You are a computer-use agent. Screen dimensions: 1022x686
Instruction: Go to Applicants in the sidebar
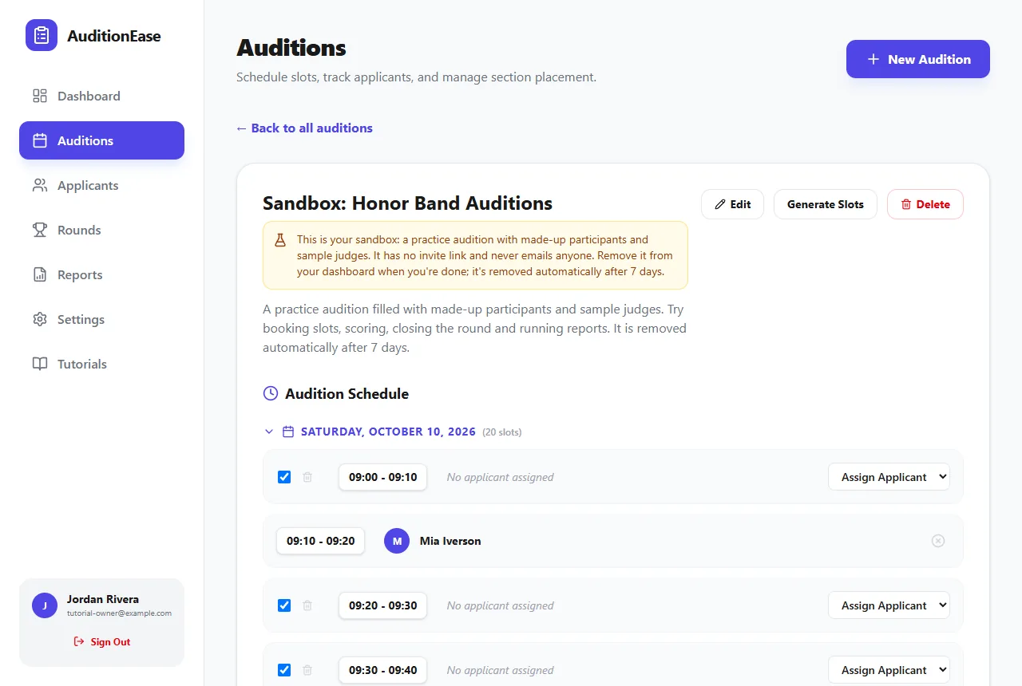101,185
